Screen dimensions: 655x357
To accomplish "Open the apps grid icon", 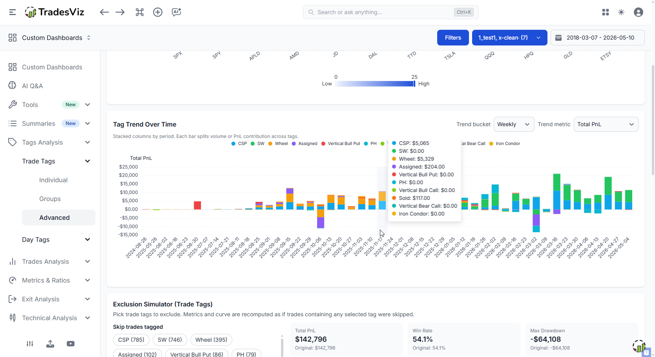I will [606, 12].
